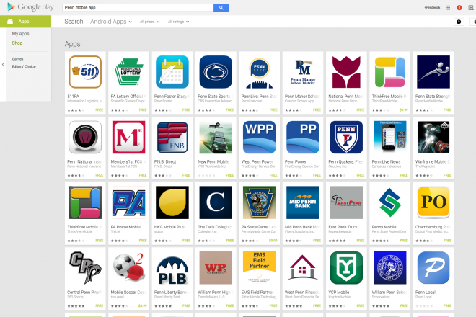Open the Mid Penn Bank app icon
The height and width of the screenshot is (317, 476).
coord(303,202)
